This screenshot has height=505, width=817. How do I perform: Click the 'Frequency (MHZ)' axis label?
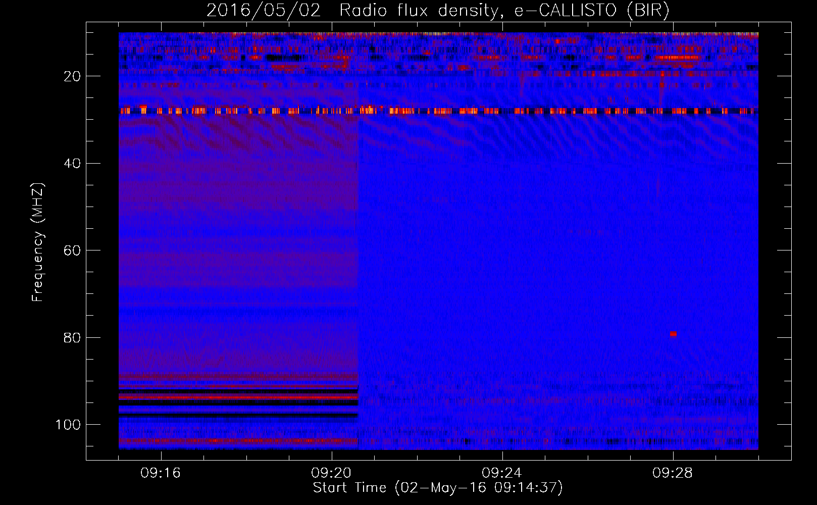pos(38,242)
